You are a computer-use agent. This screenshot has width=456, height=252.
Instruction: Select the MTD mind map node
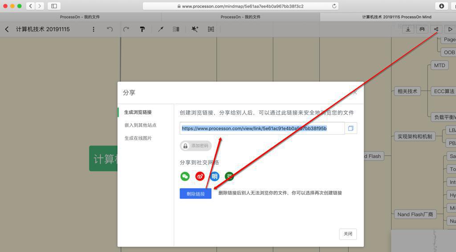(x=440, y=66)
